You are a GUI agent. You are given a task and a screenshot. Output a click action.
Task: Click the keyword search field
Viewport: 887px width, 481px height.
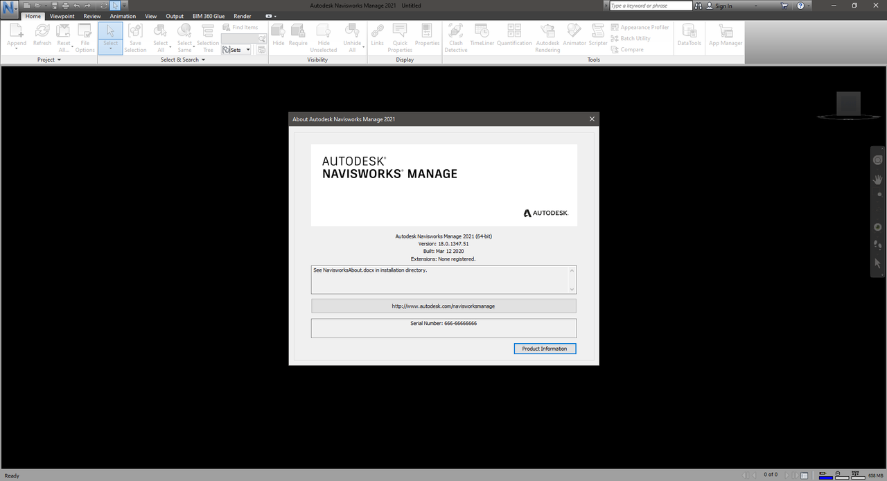651,6
